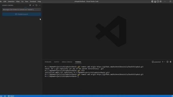
Task: Create a new terminal with plus icon
Action: [162, 62]
